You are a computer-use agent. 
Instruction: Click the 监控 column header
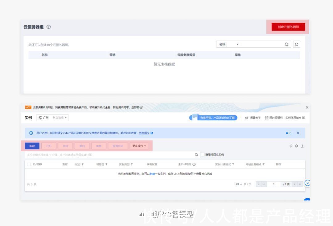(65, 164)
